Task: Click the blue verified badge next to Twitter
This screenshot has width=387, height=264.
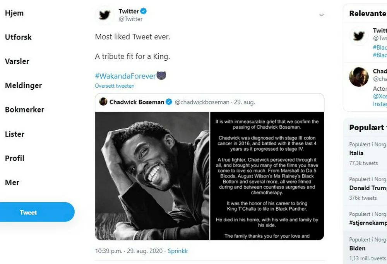Action: click(x=144, y=11)
